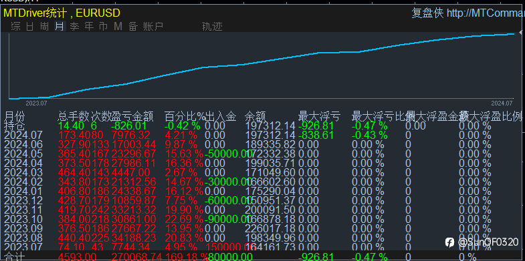The width and height of the screenshot is (525, 261).
Task: Click the 出入金 column header
Action: [221, 117]
